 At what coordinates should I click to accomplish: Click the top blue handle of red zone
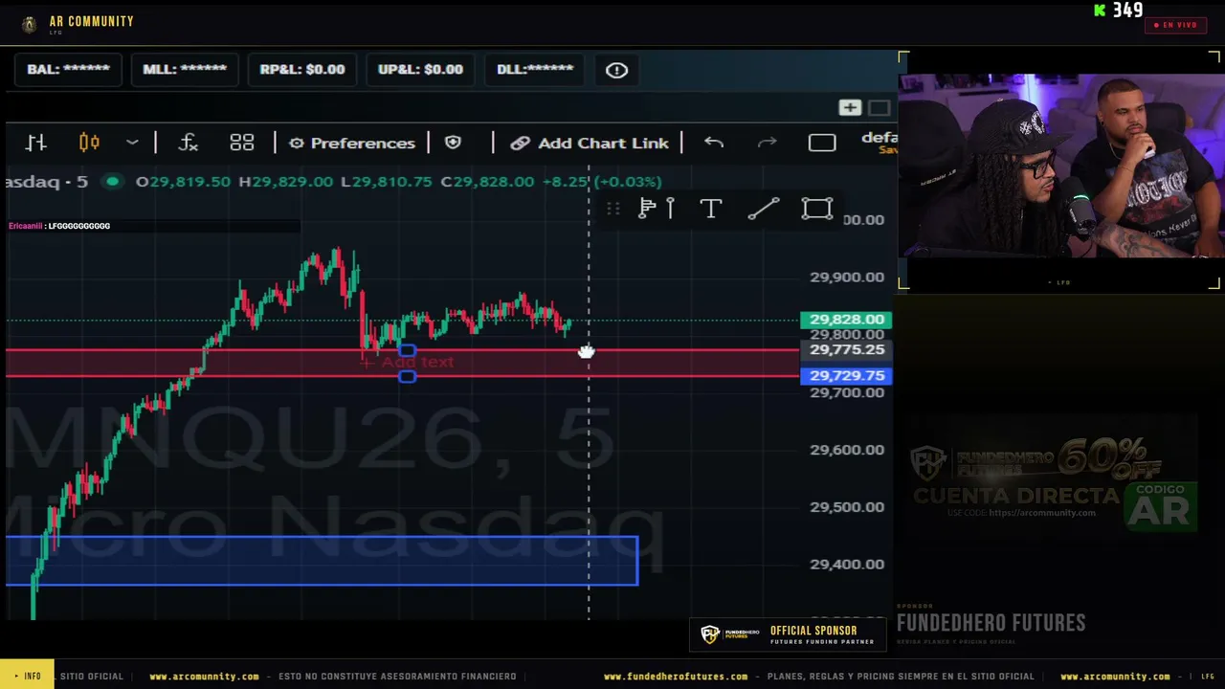click(407, 350)
